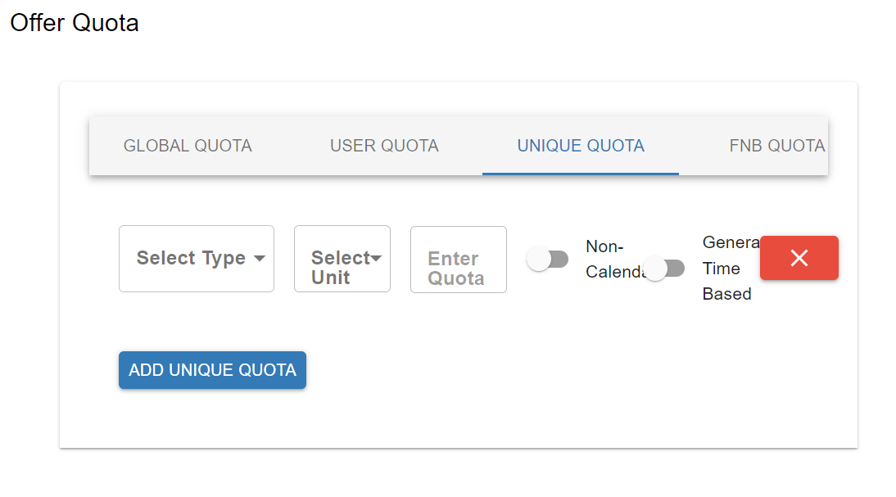896x497 pixels.
Task: Click the caret arrow beside Select Type
Action: [x=260, y=259]
